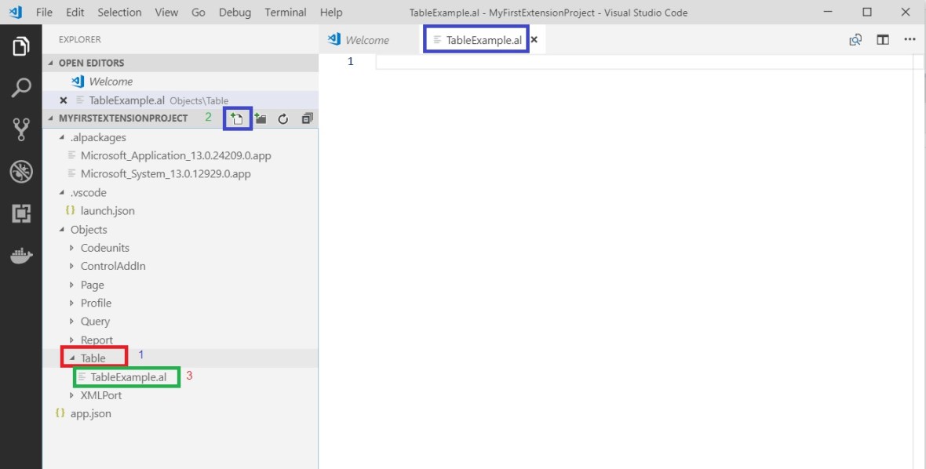This screenshot has width=926, height=469.
Task: Click the New File icon
Action: (237, 118)
